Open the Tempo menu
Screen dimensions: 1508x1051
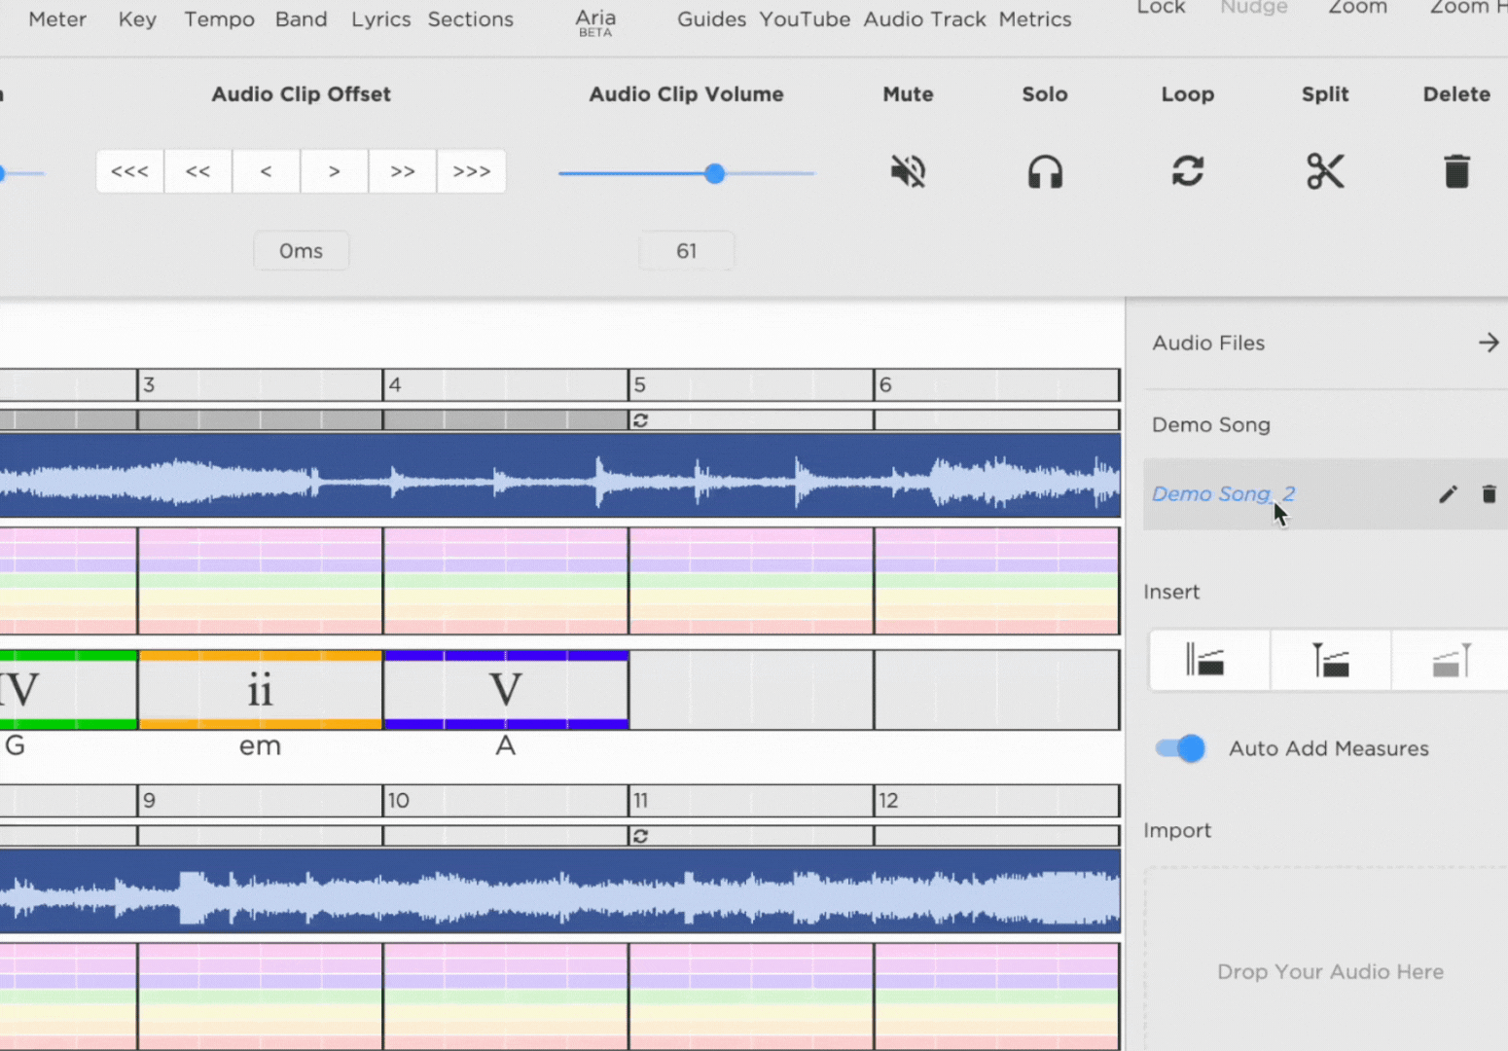pyautogui.click(x=219, y=19)
